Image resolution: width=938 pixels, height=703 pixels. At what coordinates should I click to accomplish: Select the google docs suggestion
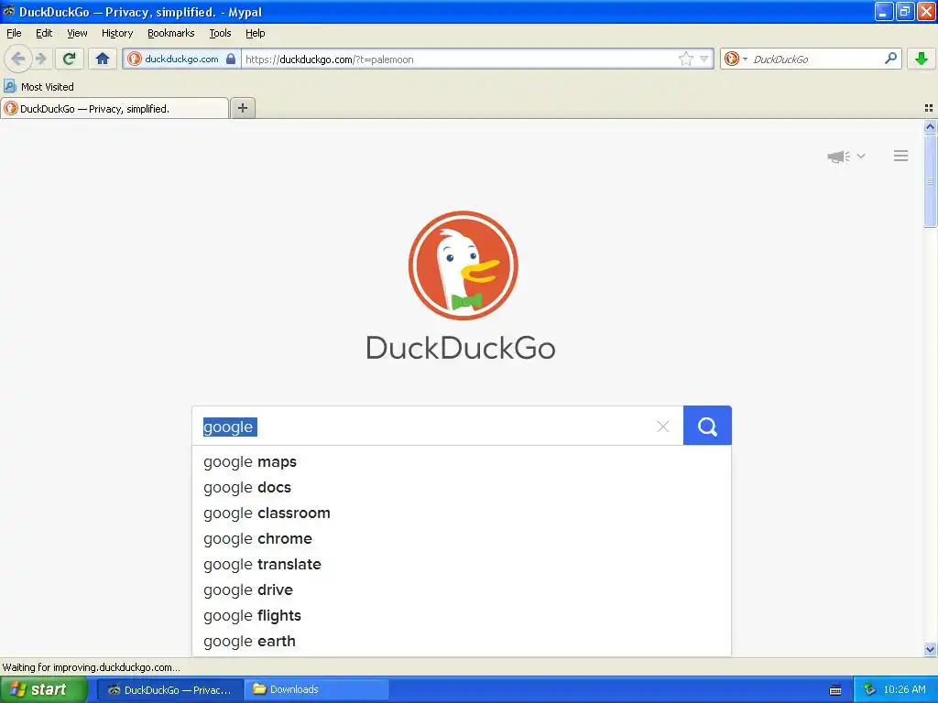(462, 487)
